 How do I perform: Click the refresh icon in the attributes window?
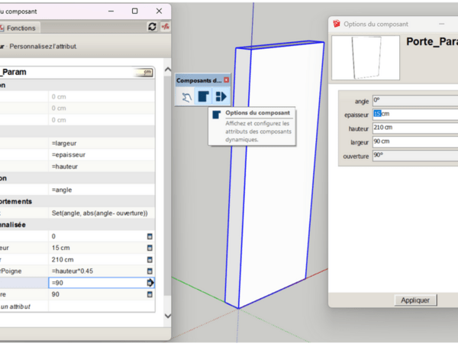coord(152,27)
